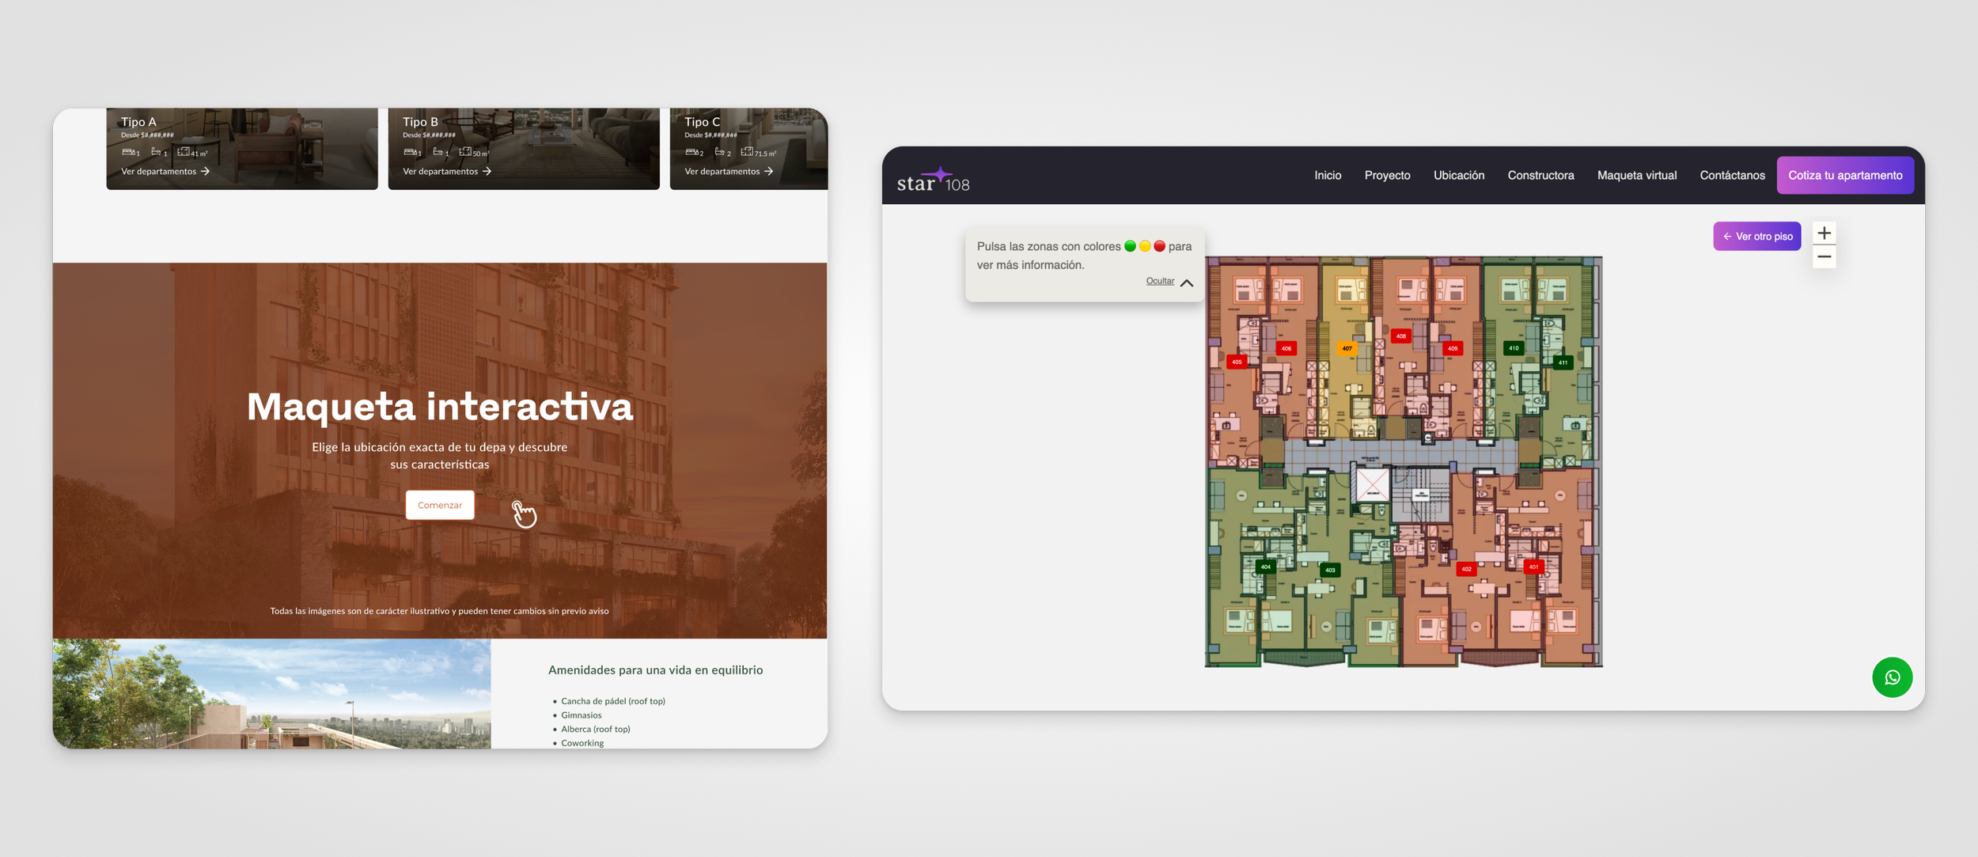Open the Maqueta virtual menu item
Viewport: 1978px width, 857px height.
tap(1636, 176)
